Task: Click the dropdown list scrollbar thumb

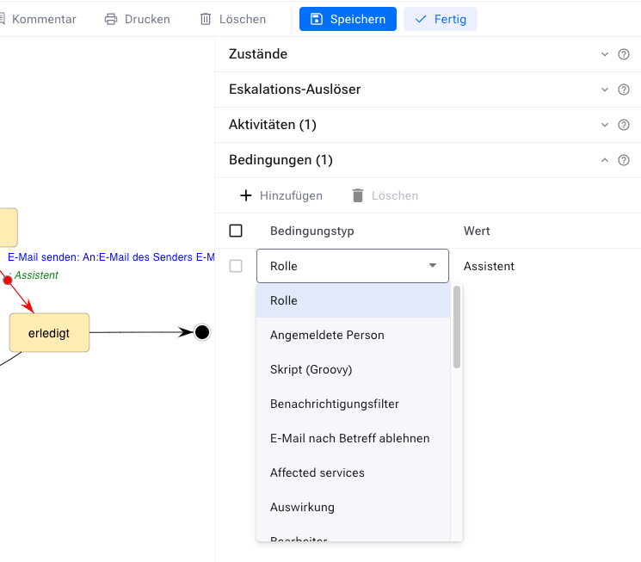Action: click(457, 327)
